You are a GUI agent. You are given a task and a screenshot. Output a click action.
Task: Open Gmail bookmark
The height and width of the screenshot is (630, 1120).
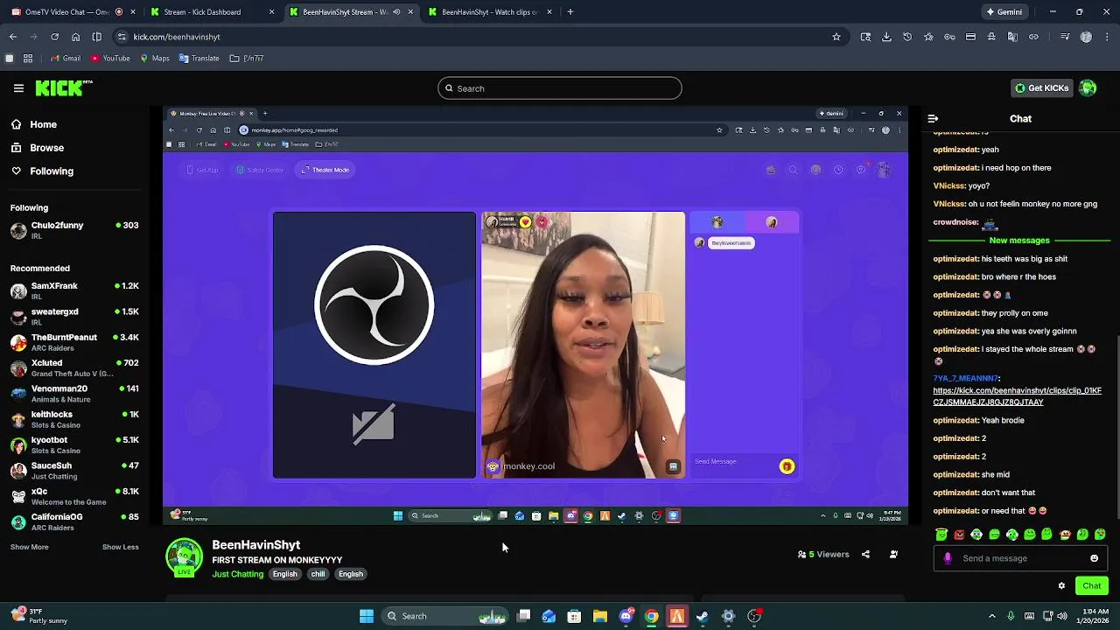[x=66, y=59]
